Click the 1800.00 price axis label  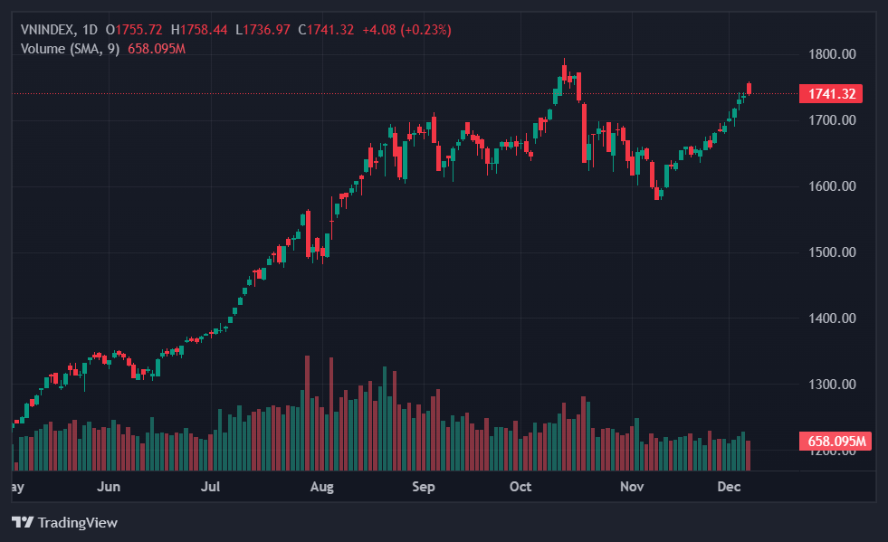pos(831,54)
